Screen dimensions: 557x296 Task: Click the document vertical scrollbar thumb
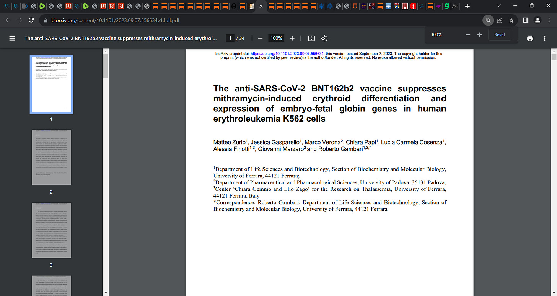click(x=554, y=57)
